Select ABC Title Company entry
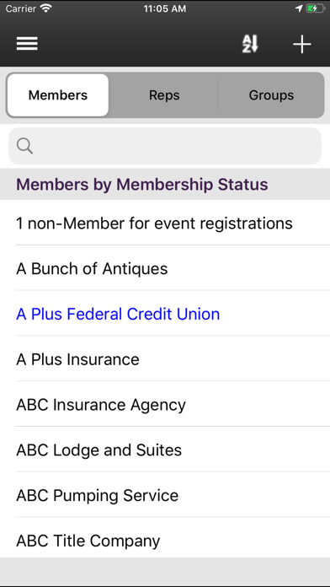The image size is (330, 587). [165, 541]
